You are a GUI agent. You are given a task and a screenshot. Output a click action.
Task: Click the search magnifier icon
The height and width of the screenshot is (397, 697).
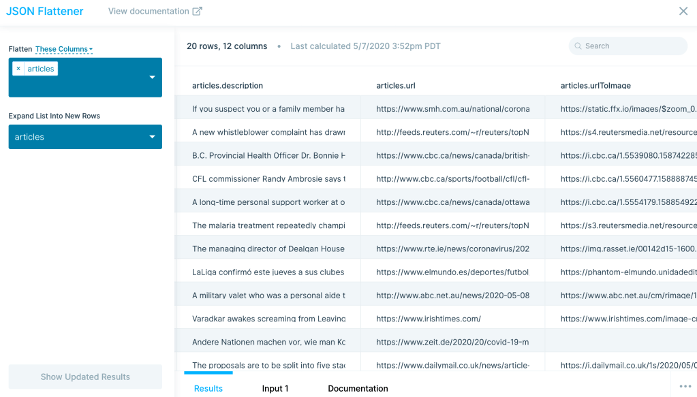coord(578,46)
